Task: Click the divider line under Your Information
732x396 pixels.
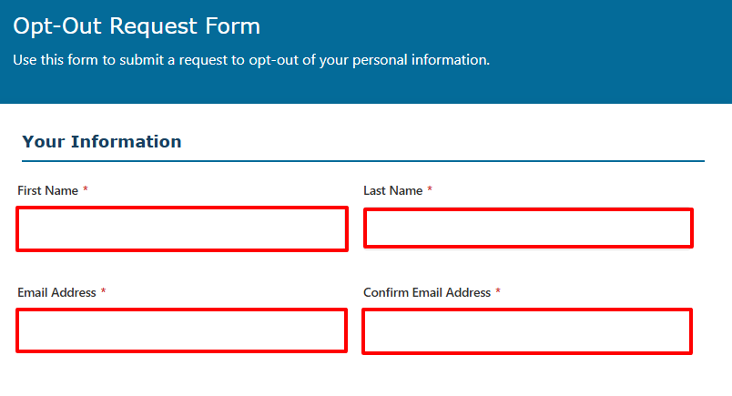Action: (362, 161)
